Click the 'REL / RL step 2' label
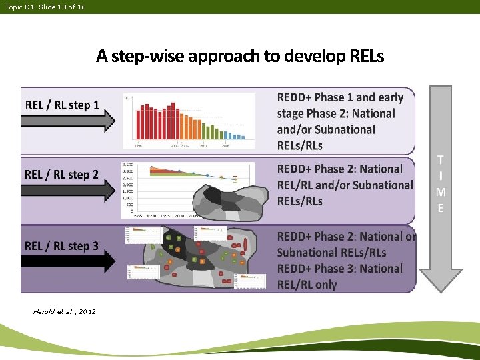This screenshot has height=360, width=480. pos(61,175)
